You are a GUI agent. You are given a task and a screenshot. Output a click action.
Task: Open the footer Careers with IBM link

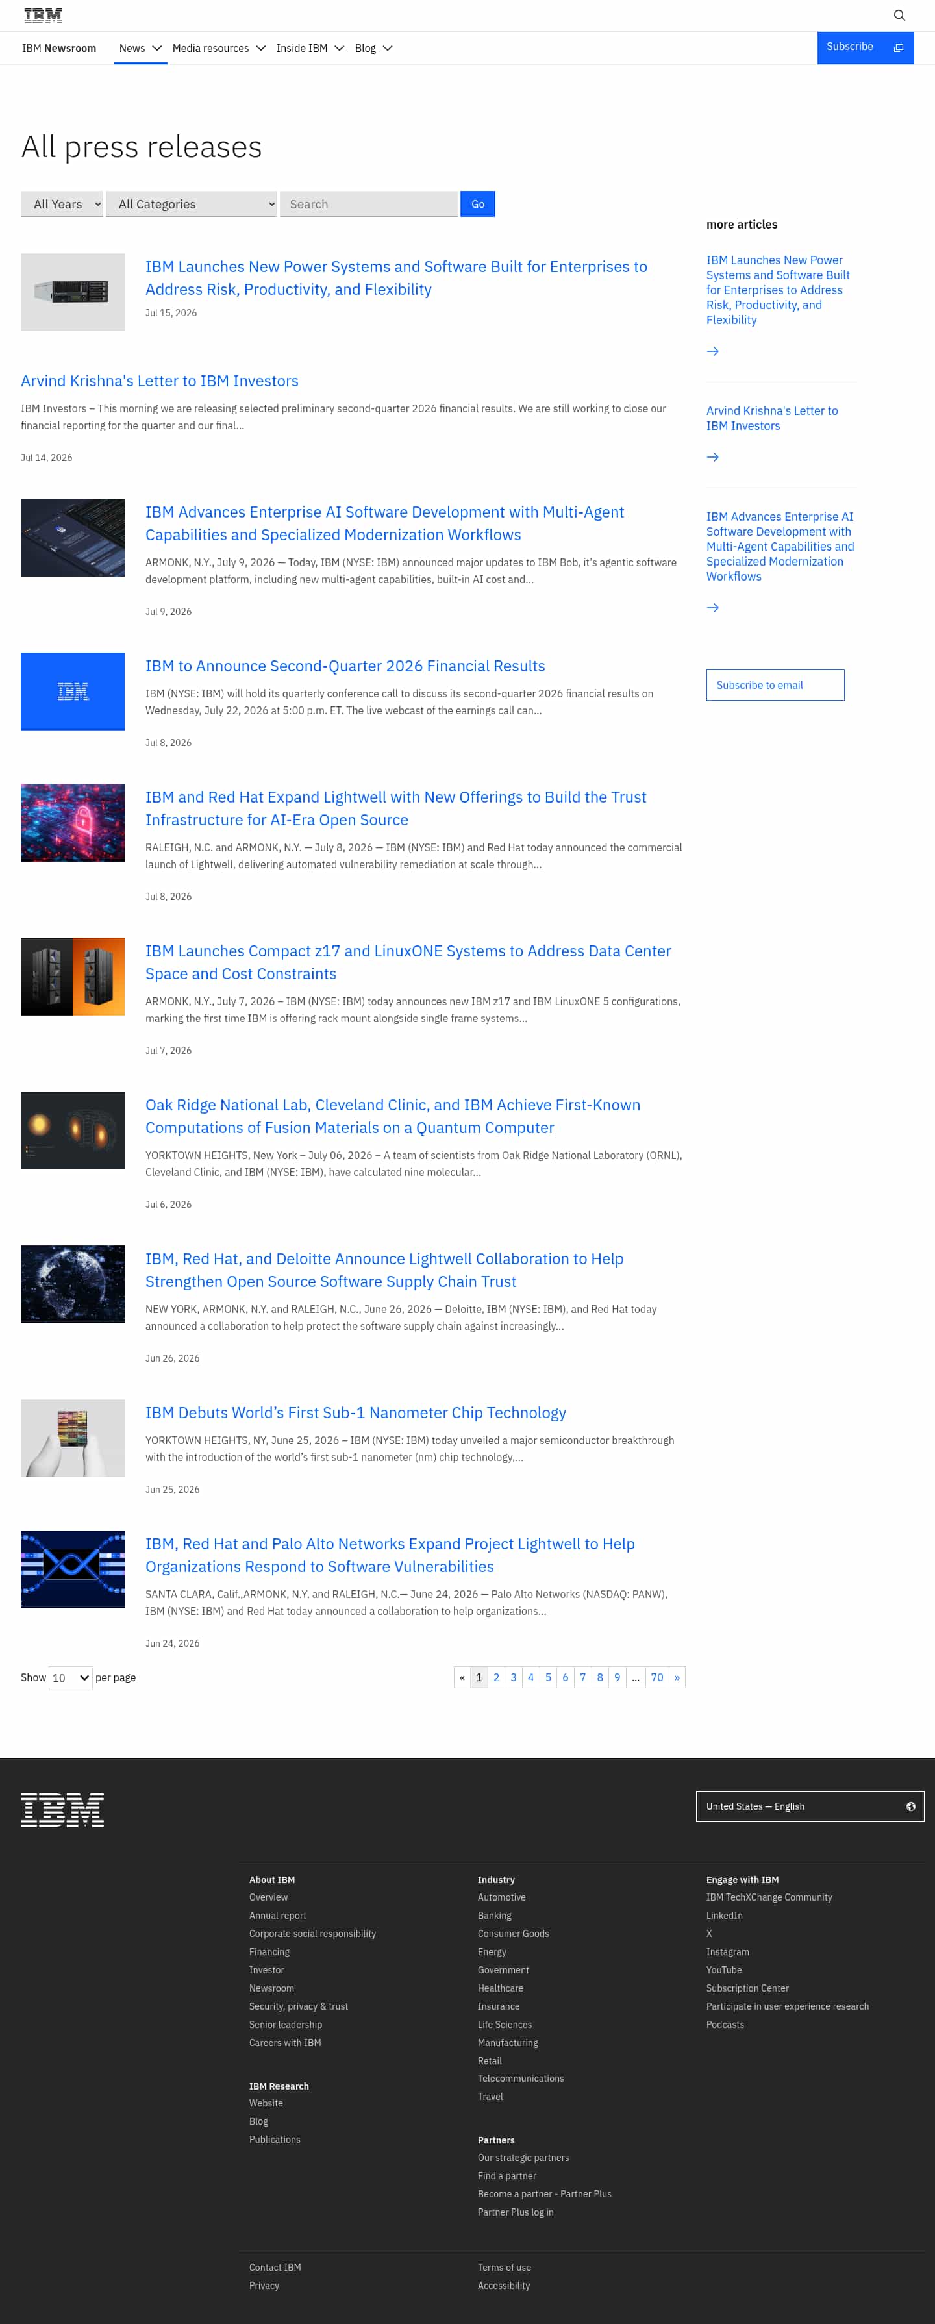(285, 2043)
